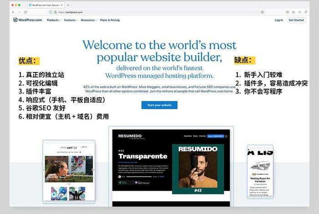Maximize the browser window with green button
This screenshot has height=214, width=319.
point(19,5)
